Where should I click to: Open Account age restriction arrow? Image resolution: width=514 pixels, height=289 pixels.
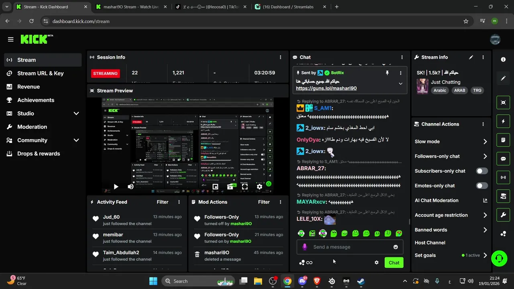(485, 215)
